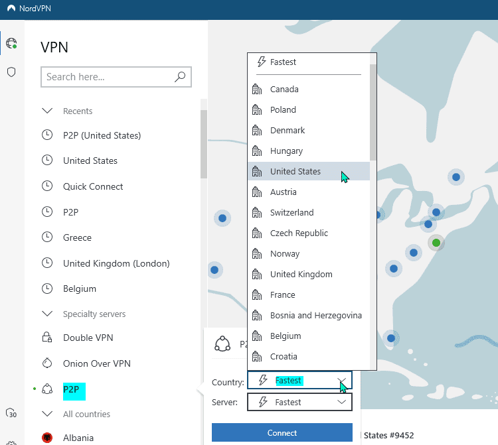
Task: Select United Kingdom in dropdown list
Action: (309, 275)
